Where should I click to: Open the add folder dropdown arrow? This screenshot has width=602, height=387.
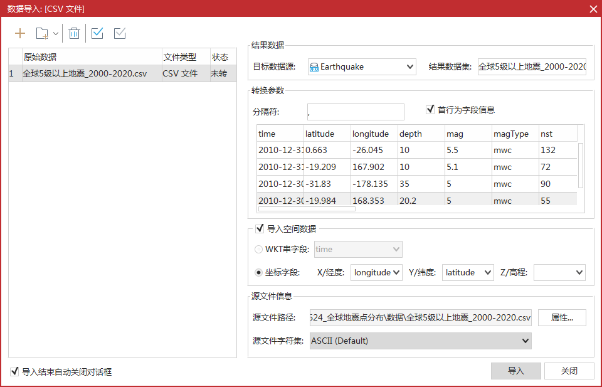point(56,33)
